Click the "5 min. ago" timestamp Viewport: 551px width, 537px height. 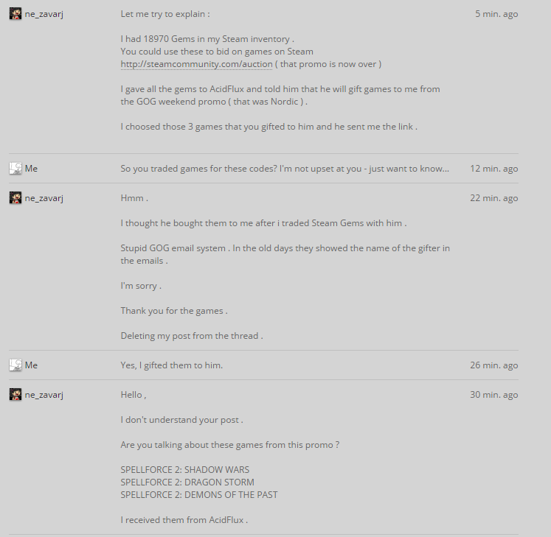[496, 14]
